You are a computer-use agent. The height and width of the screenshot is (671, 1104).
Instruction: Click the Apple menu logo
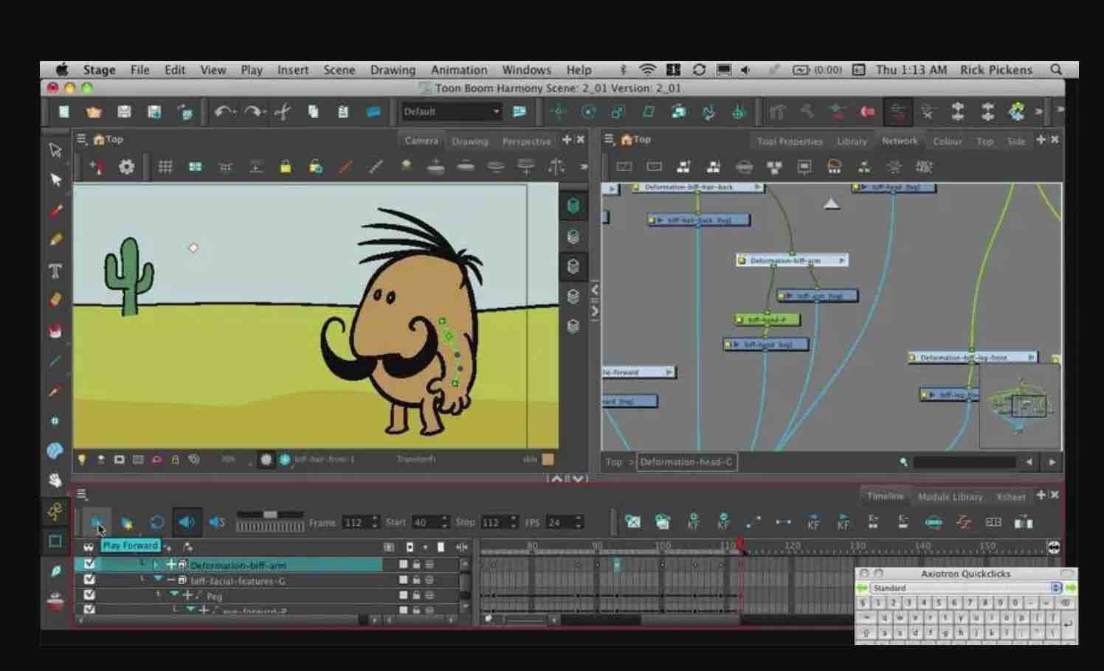point(63,69)
